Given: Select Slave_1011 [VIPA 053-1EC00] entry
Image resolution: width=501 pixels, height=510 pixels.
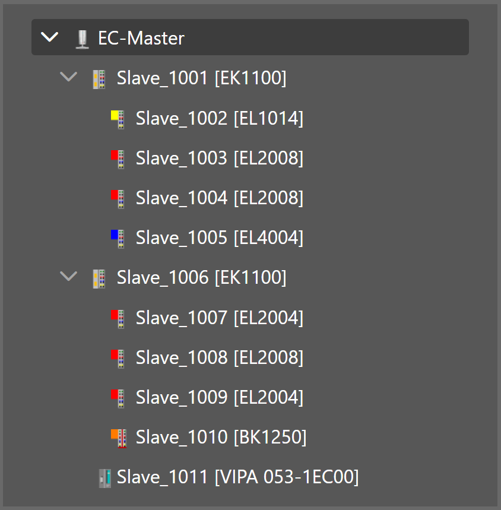Looking at the screenshot, I should click(x=237, y=477).
